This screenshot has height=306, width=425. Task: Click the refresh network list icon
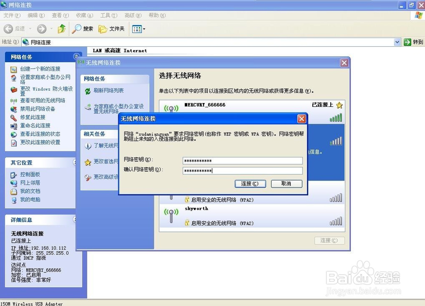[88, 91]
